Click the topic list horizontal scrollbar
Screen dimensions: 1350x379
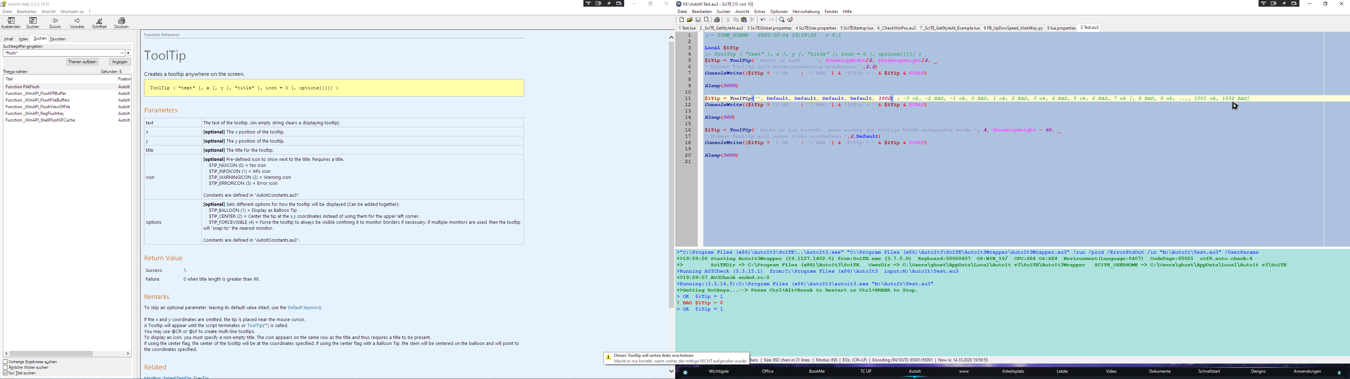tap(51, 354)
